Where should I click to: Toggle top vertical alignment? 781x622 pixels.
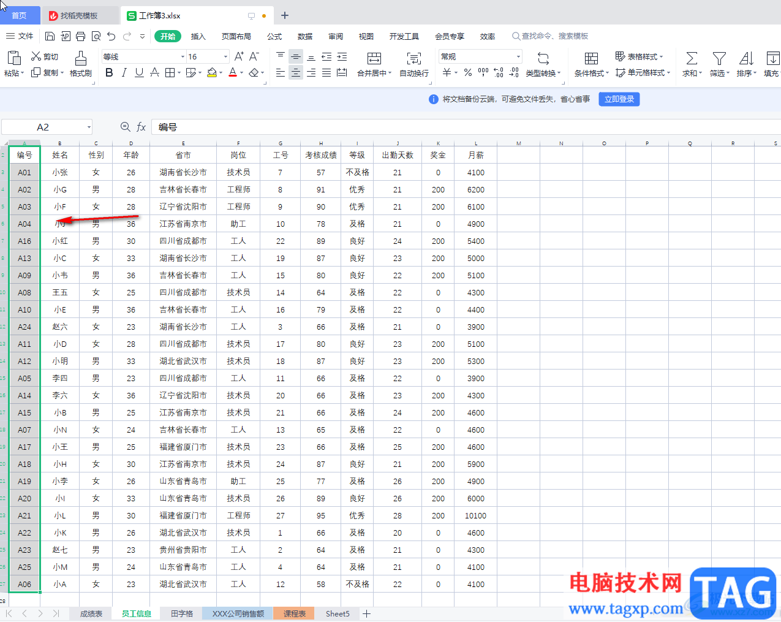tap(281, 56)
